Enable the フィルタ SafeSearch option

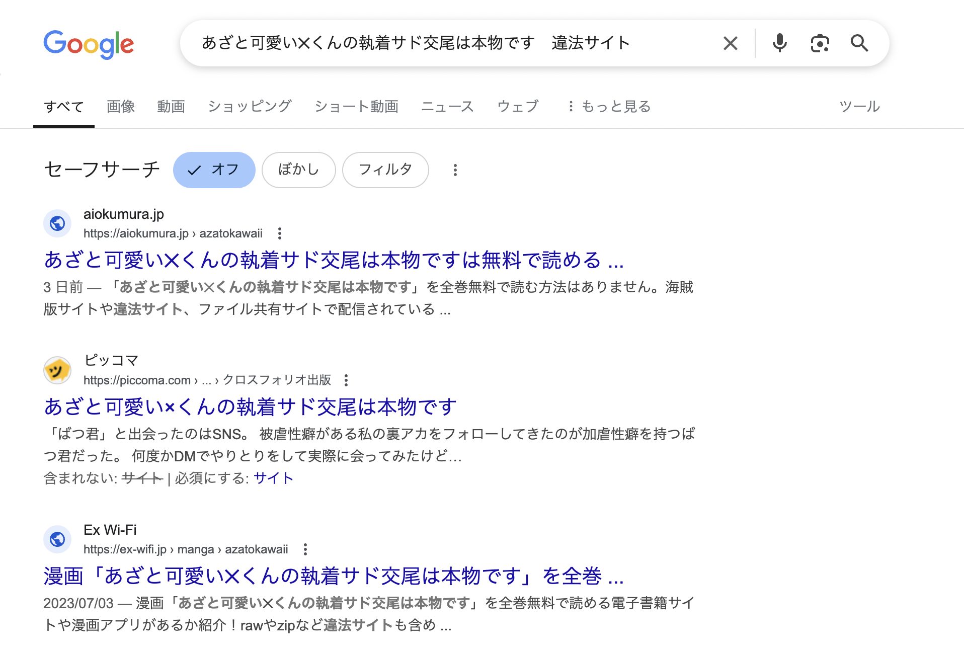coord(385,170)
